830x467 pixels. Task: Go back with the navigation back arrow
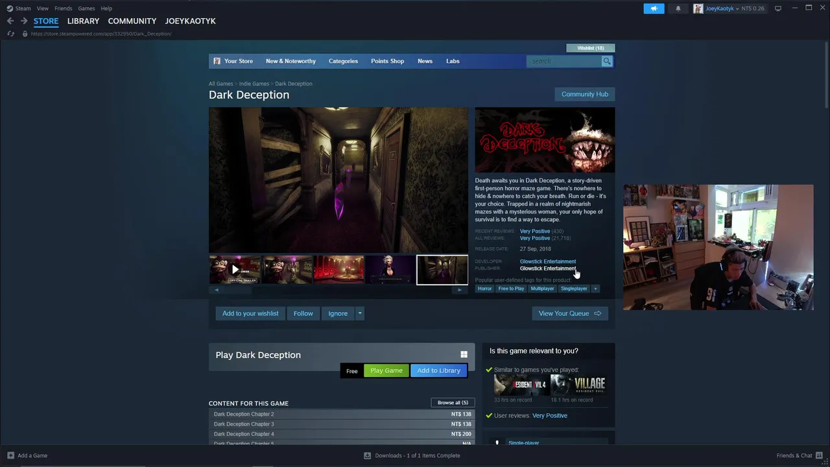[10, 21]
